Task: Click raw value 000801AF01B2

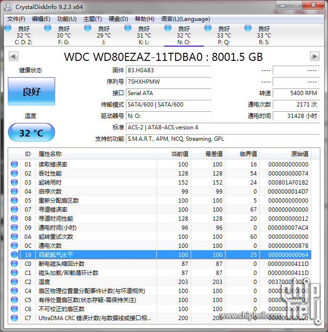Action: coord(288,182)
